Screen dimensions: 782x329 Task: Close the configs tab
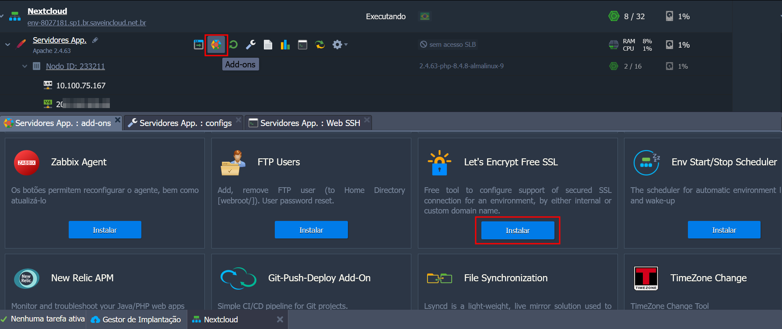click(x=238, y=119)
